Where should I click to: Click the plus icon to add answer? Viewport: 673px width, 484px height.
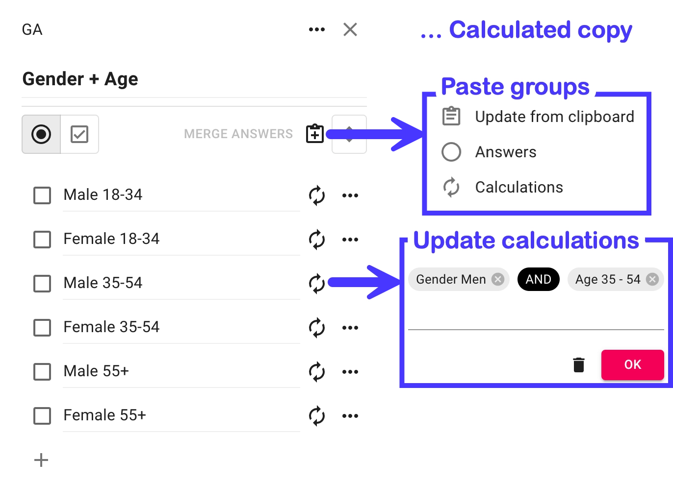(x=41, y=460)
